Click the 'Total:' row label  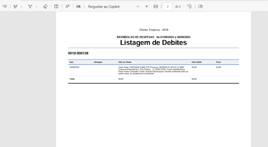(72, 79)
